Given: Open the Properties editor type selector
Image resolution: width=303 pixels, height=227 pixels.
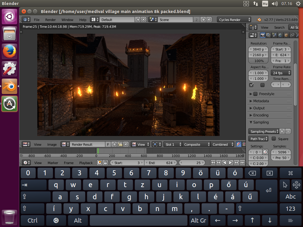Looking at the screenshot, I should [253, 35].
